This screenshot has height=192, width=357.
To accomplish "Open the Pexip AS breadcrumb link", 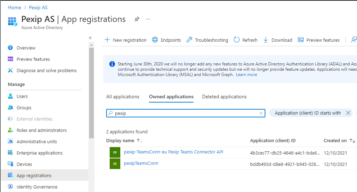I will tap(38, 7).
